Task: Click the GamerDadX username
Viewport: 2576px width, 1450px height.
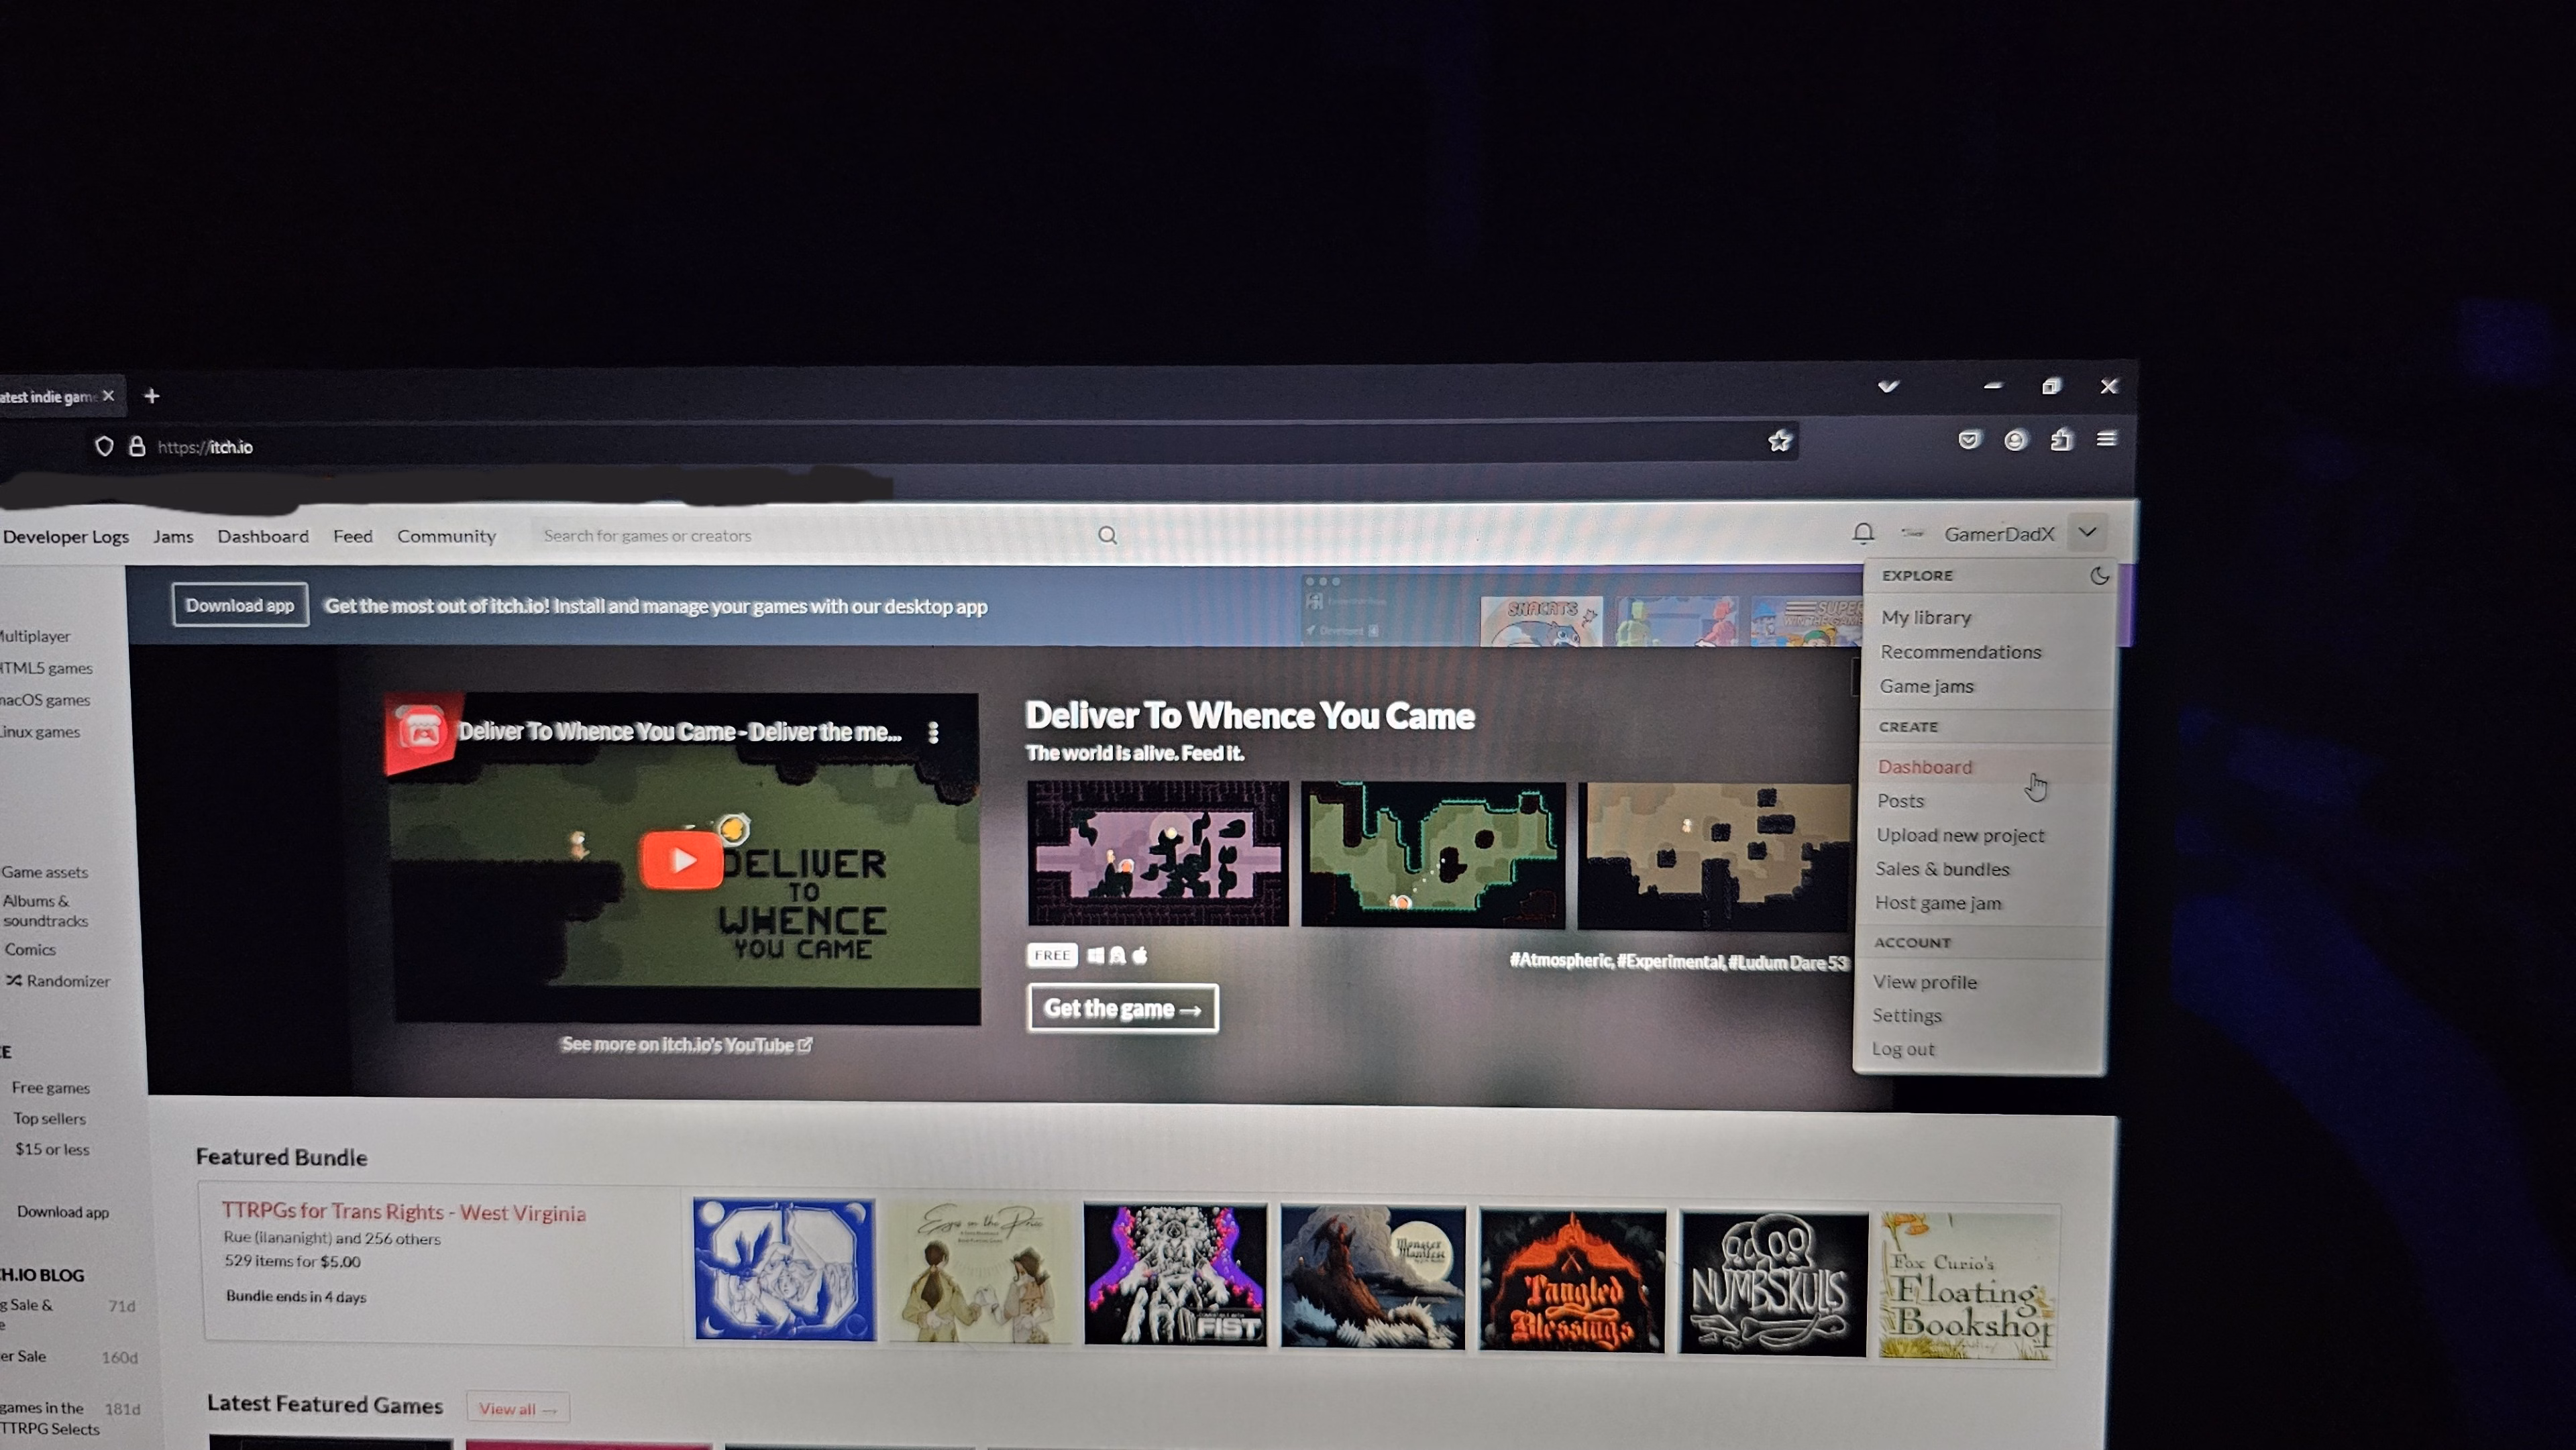Action: (1999, 534)
